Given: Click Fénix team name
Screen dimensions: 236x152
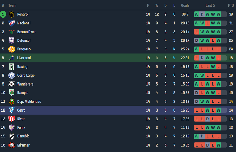Looking at the screenshot, I should (x=21, y=128).
